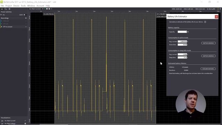Viewport: 222px width, 125px height.
Task: Click the Arc Main Voltage graph icon in Visualizations
Action: (2, 124)
